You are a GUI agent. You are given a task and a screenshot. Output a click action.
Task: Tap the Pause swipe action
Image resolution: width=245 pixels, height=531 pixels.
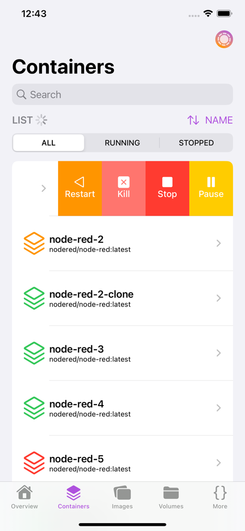(211, 188)
